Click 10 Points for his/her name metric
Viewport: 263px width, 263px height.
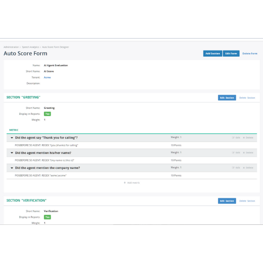click(x=176, y=160)
